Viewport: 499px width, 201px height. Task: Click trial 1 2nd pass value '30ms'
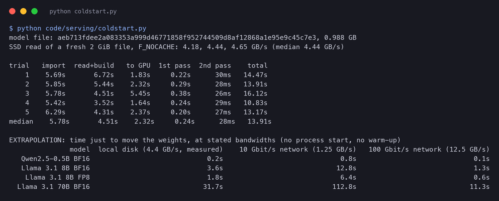tap(223, 75)
